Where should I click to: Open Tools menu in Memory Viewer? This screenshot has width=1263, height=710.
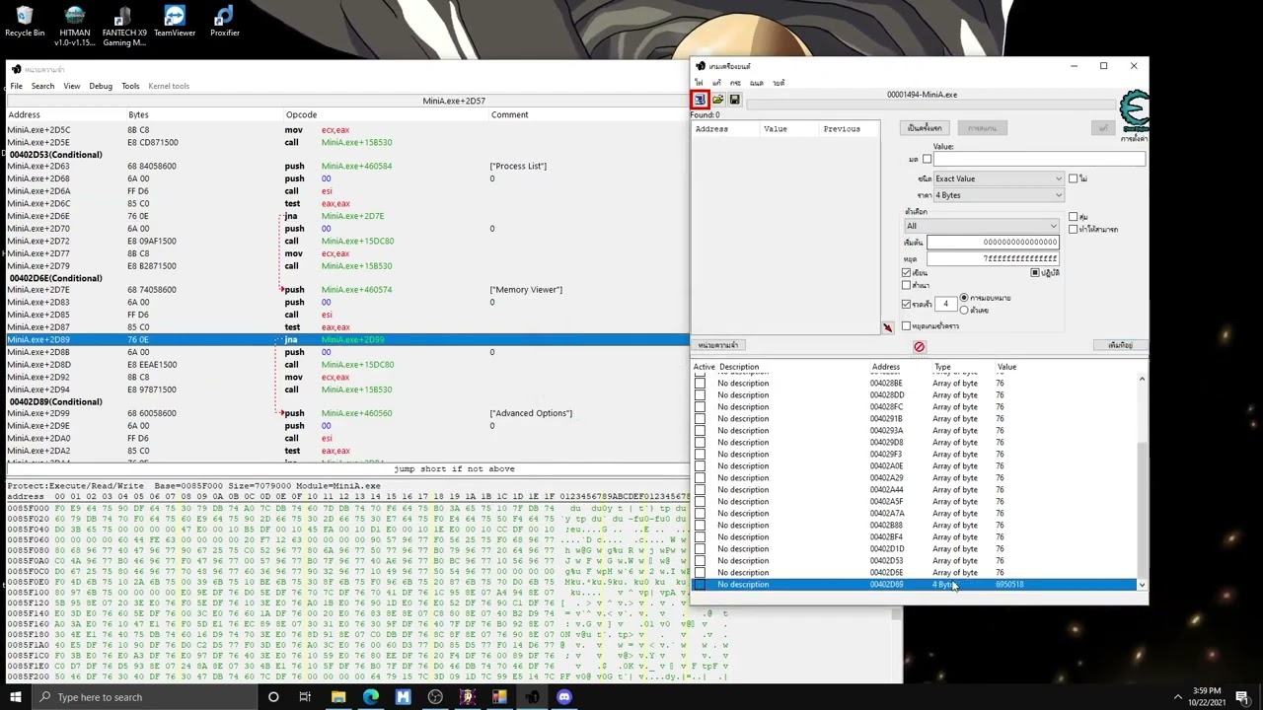tap(130, 86)
